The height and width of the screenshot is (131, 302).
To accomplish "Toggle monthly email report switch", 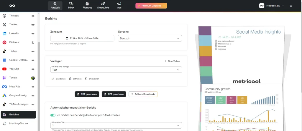I will [x=53, y=115].
